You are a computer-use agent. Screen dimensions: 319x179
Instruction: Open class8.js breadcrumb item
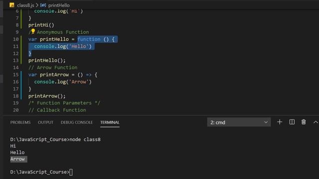click(x=25, y=5)
